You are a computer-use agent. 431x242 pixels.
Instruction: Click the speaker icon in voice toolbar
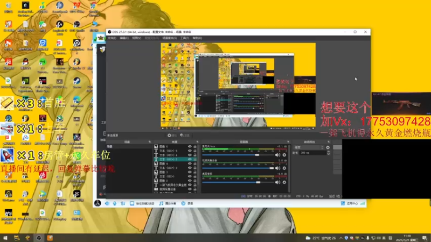[107, 203]
